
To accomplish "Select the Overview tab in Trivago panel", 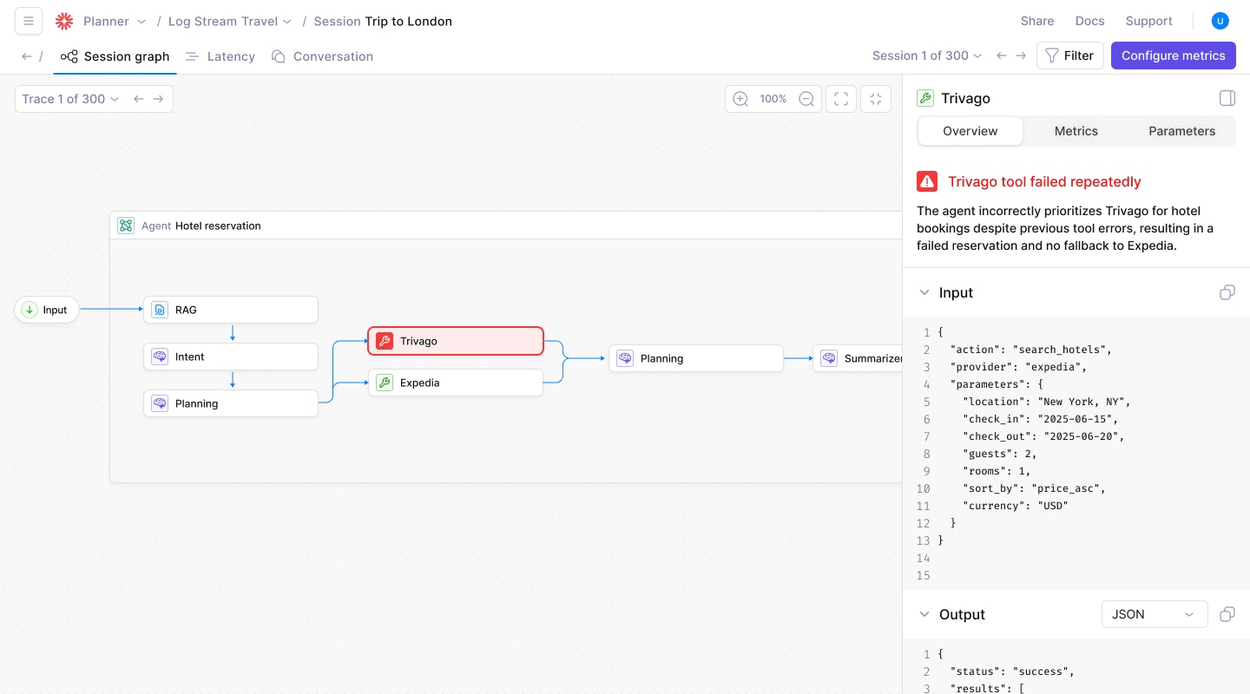I will [970, 131].
